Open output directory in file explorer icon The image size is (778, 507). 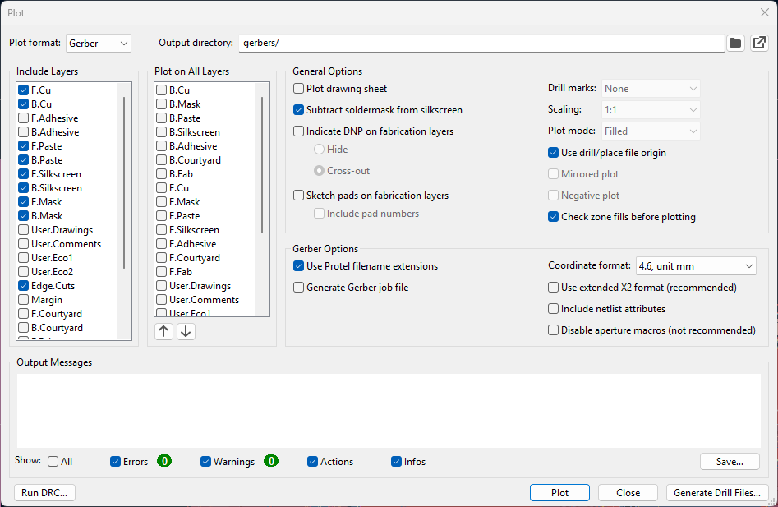point(758,43)
